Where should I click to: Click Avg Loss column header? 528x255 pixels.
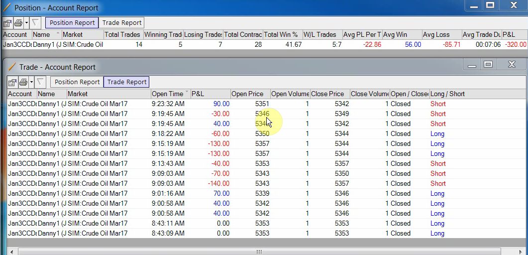(x=441, y=35)
